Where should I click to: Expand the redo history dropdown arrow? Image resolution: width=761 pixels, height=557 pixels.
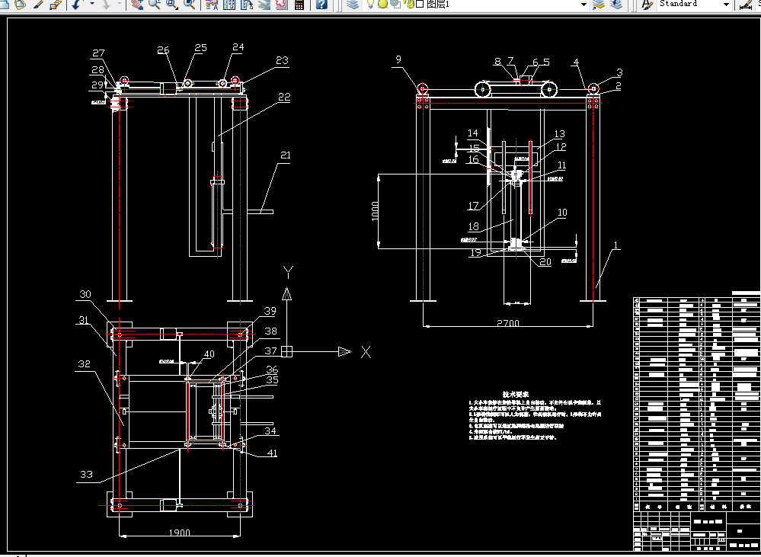click(119, 5)
